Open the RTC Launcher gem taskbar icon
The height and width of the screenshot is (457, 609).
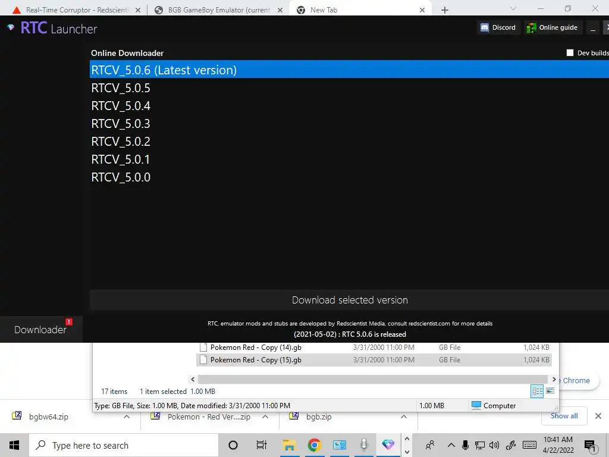click(x=388, y=445)
